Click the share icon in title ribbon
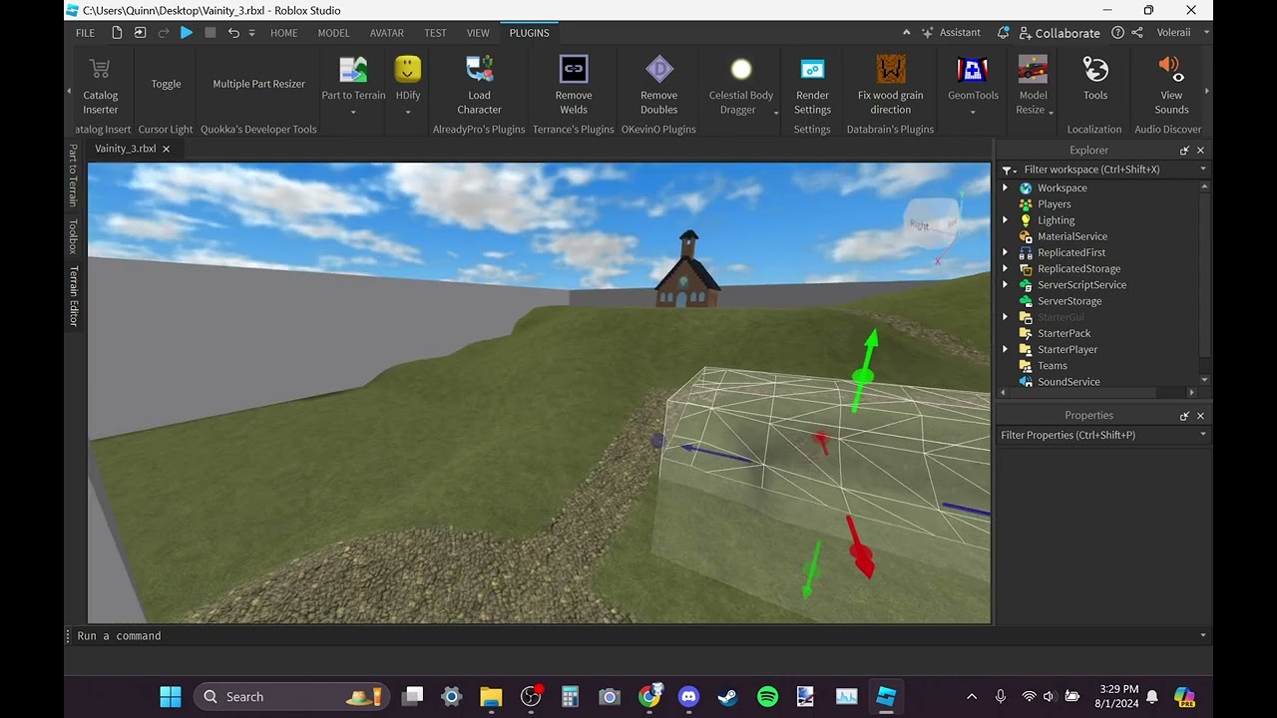The image size is (1277, 718). pyautogui.click(x=1137, y=33)
